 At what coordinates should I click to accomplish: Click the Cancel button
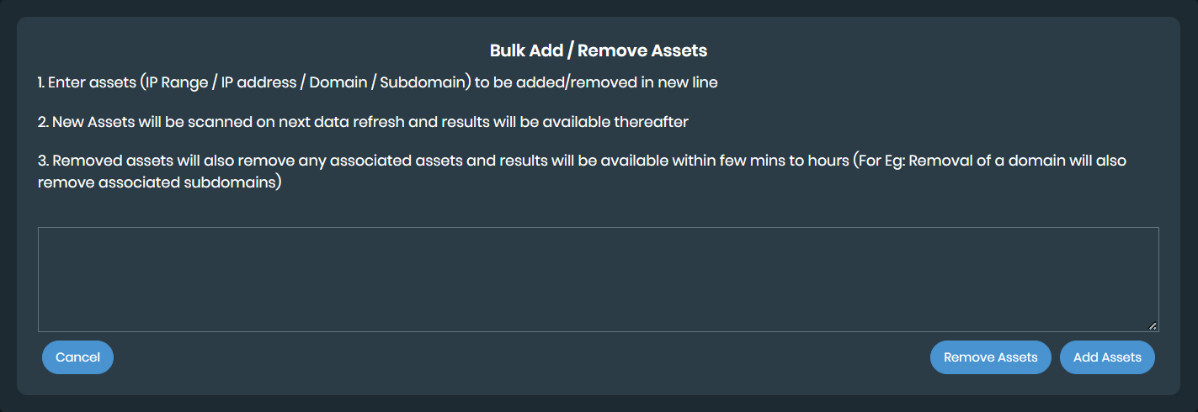[77, 357]
